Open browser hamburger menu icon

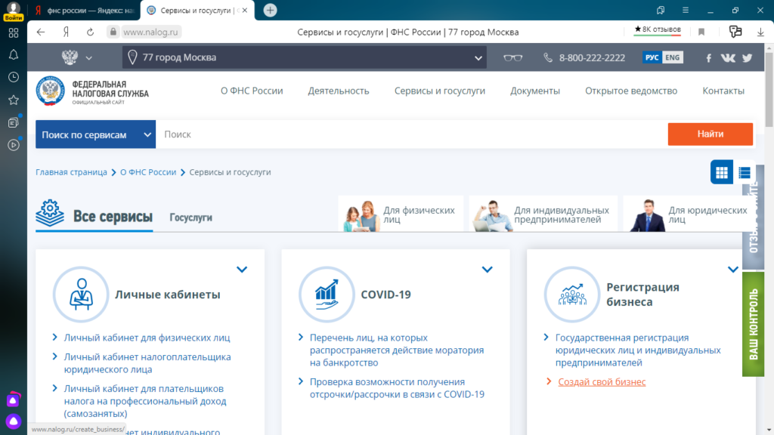coord(686,11)
